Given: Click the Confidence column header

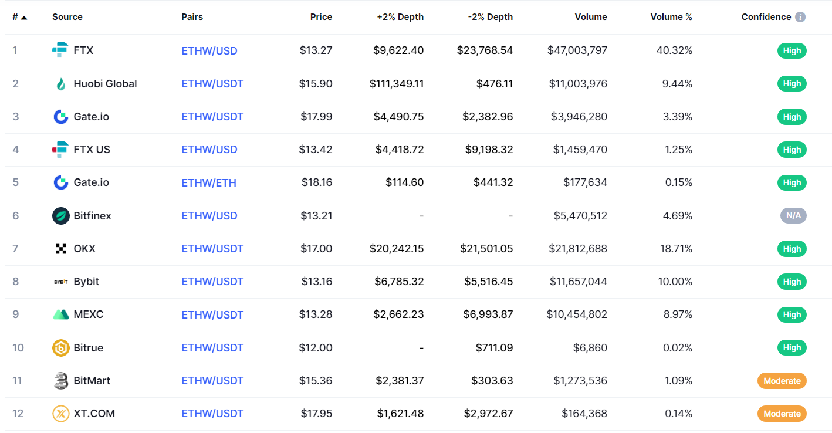Looking at the screenshot, I should [x=766, y=17].
